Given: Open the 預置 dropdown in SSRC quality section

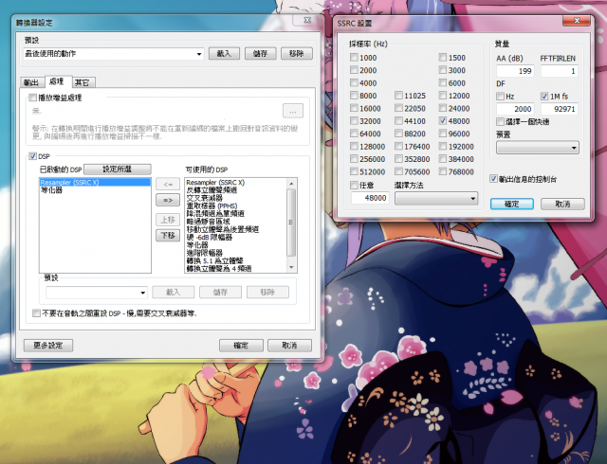Looking at the screenshot, I should point(538,148).
